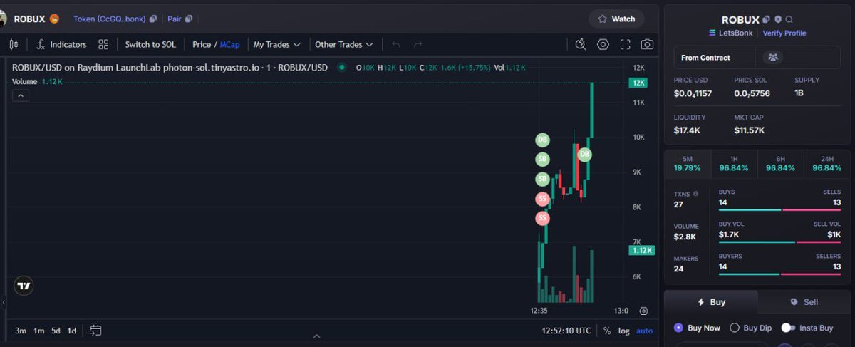Open time axis settings gear icon
The image size is (855, 347).
(643, 311)
